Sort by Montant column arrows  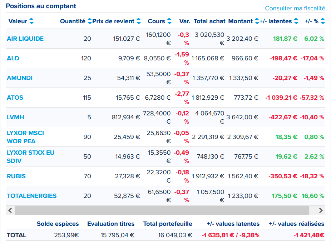[x=257, y=21]
